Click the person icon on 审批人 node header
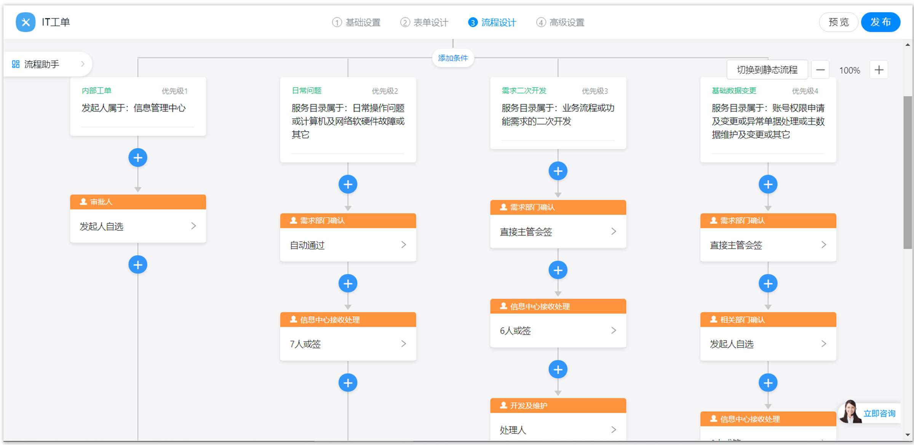The height and width of the screenshot is (445, 914). (82, 202)
